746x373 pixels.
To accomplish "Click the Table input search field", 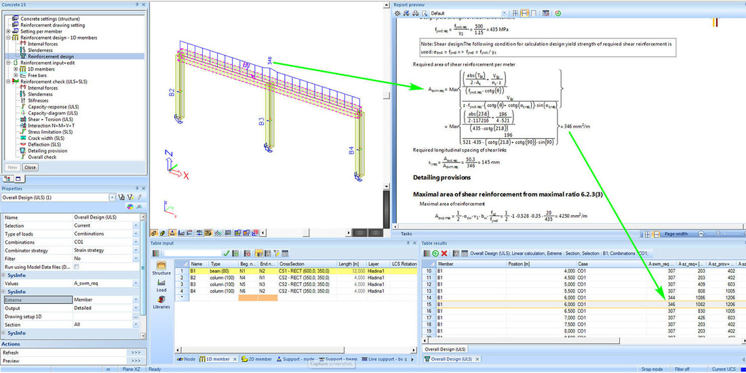I will (x=193, y=253).
